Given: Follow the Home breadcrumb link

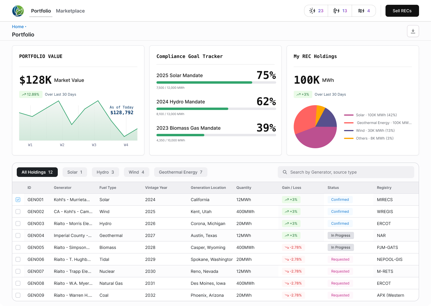Looking at the screenshot, I should (18, 27).
